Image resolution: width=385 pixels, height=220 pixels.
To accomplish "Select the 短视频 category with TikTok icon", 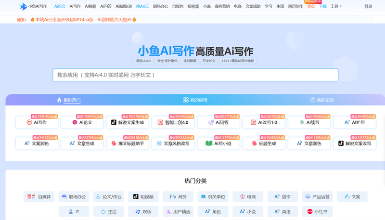I will (143, 197).
